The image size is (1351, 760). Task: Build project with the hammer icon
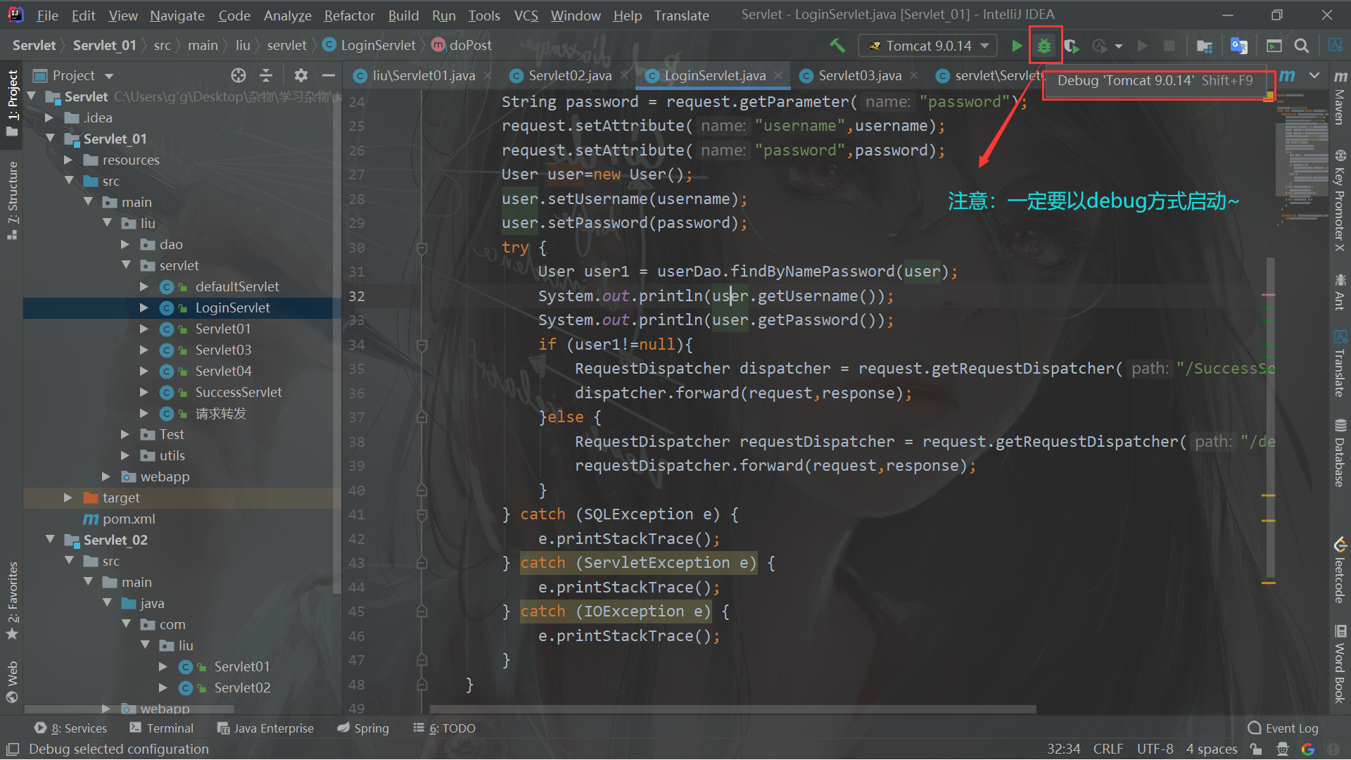[x=837, y=46]
